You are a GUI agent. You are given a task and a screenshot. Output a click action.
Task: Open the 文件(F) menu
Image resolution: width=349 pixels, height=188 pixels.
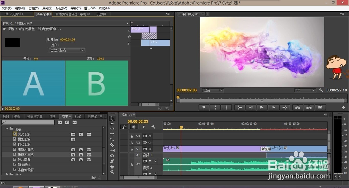click(6, 8)
